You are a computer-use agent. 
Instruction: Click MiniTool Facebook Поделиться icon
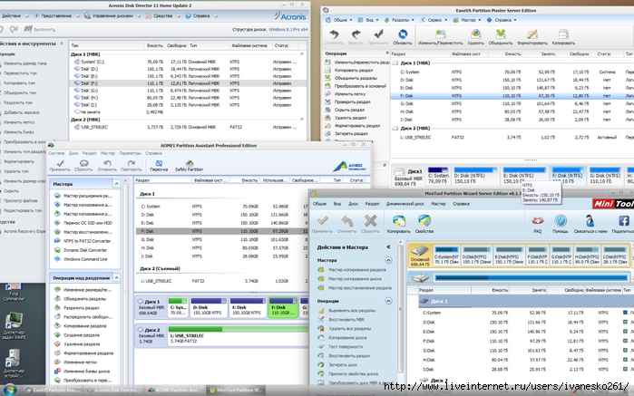(x=624, y=221)
